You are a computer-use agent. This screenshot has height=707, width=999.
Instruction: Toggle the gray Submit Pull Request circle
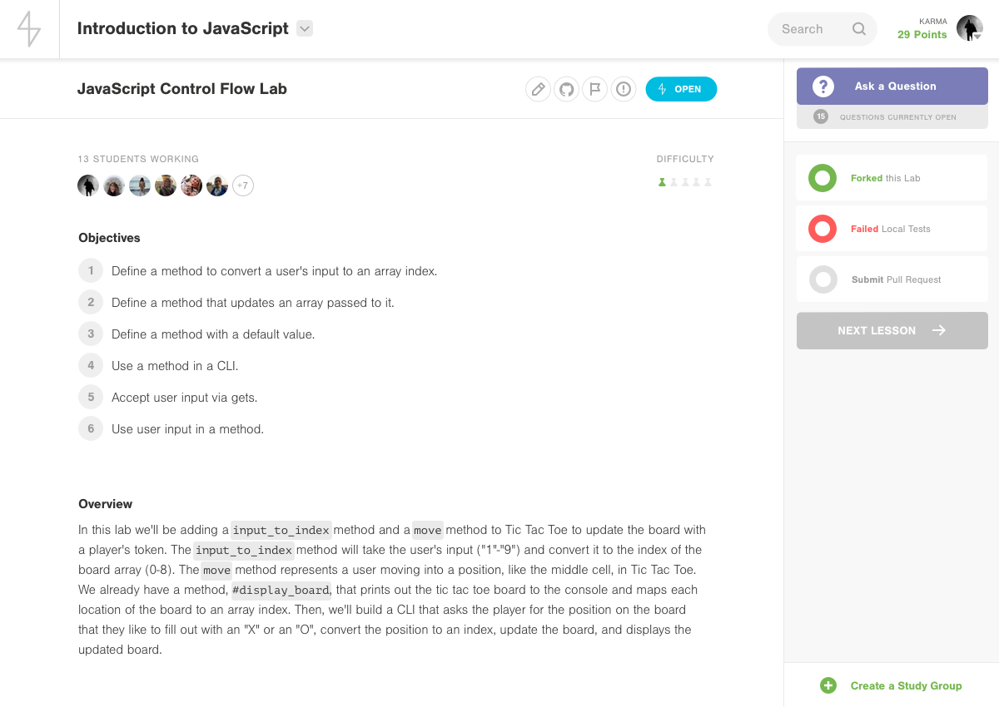(x=823, y=279)
